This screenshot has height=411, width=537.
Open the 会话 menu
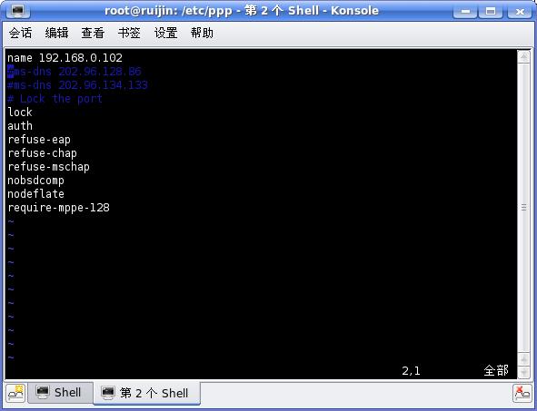(x=21, y=34)
